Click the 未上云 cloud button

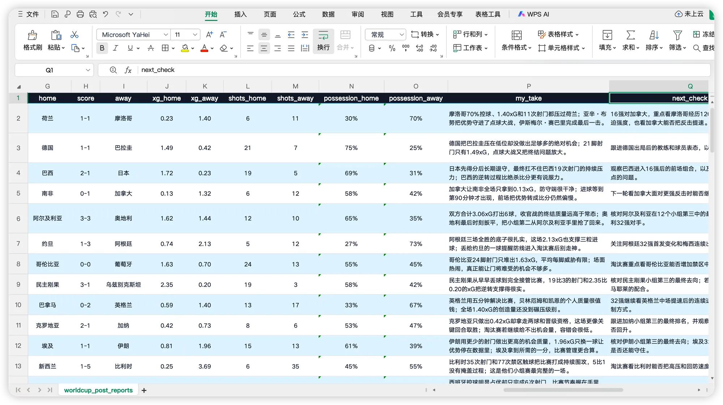point(689,14)
